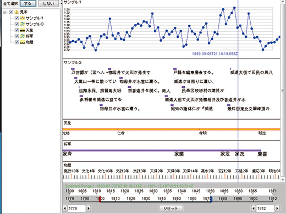Toggle the 和暦 checkbox
The height and width of the screenshot is (214, 286).
[x=16, y=42]
